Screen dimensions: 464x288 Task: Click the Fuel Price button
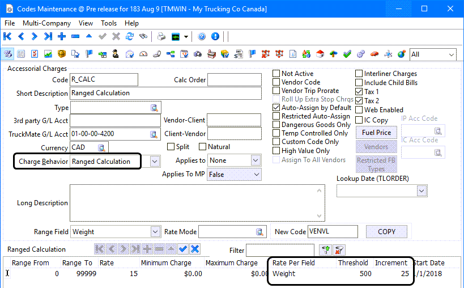coord(376,133)
